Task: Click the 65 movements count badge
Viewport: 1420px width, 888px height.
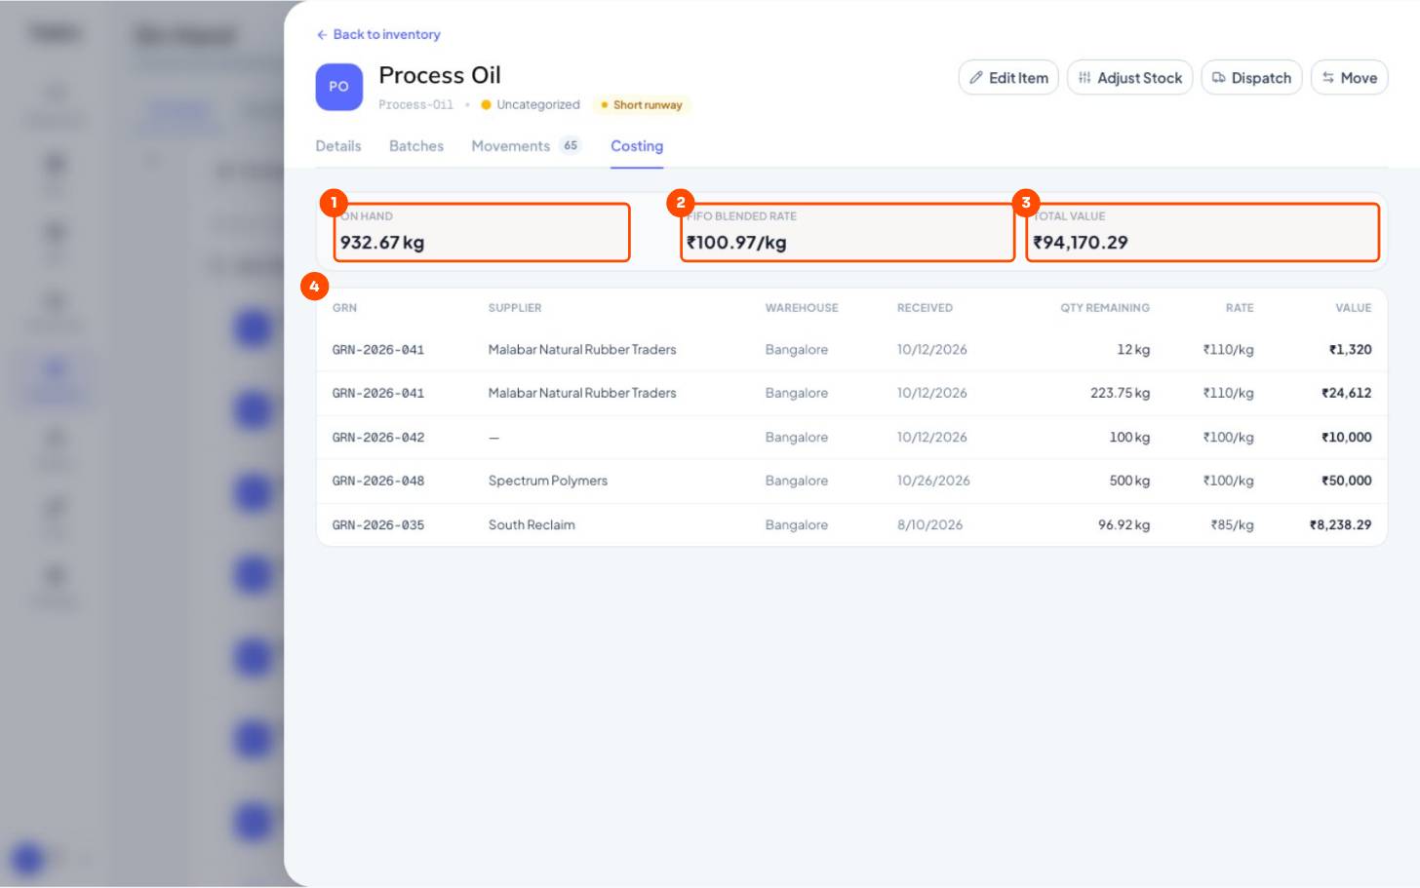Action: point(571,145)
